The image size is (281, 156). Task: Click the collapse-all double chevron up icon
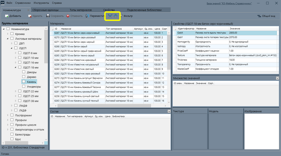pos(116,16)
